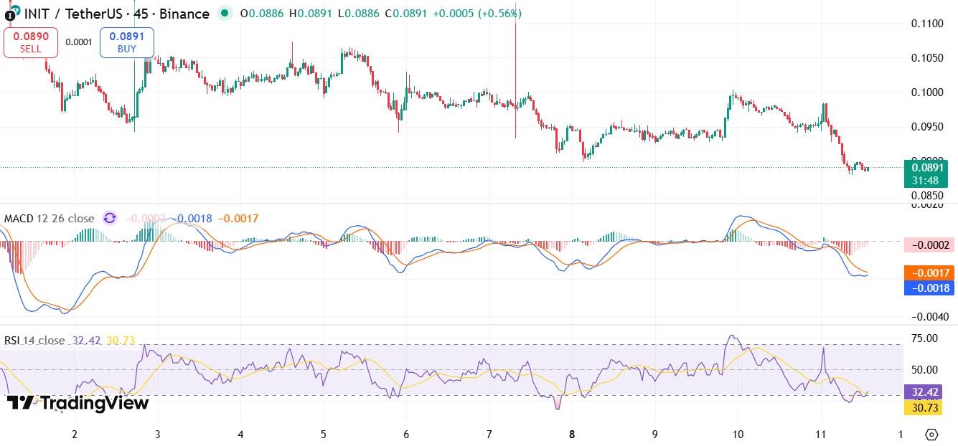Select the SELL button at 0.0890
958x446 pixels.
point(31,42)
